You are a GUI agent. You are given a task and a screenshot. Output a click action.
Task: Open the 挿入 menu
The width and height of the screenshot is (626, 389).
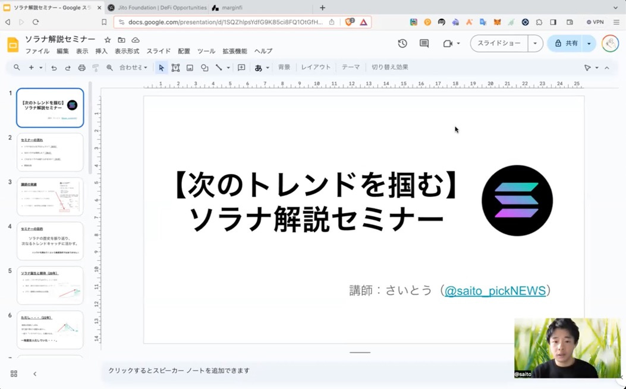[102, 51]
